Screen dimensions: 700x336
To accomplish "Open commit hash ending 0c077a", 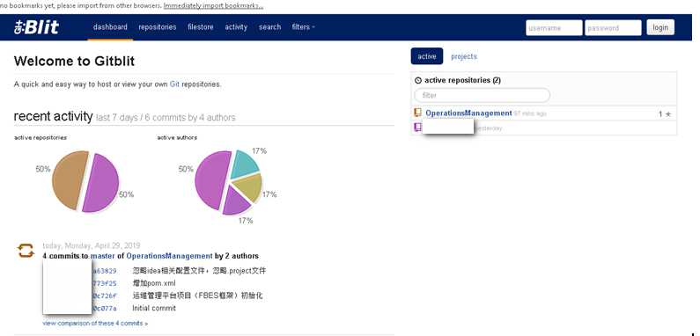I will point(104,309).
